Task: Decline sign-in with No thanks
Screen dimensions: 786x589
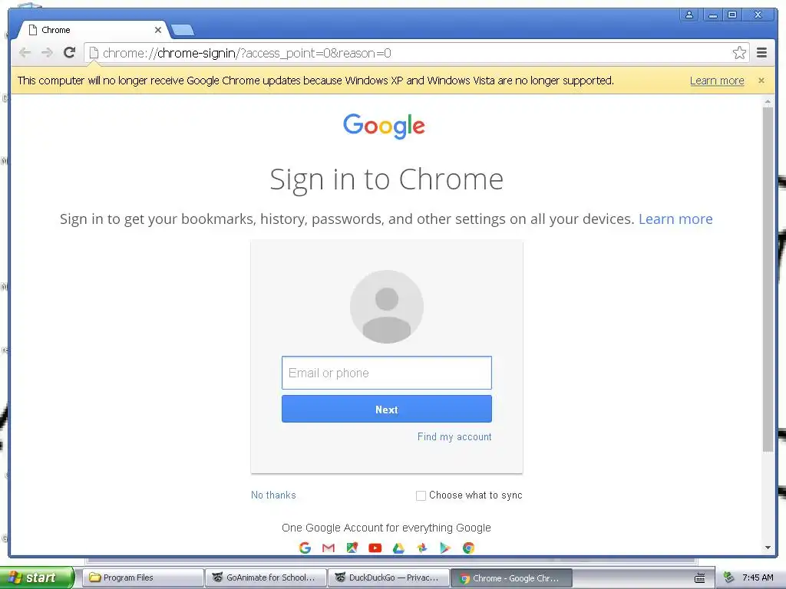Action: 273,495
